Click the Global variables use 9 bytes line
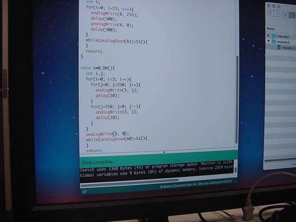The image size is (296, 222). point(157,171)
